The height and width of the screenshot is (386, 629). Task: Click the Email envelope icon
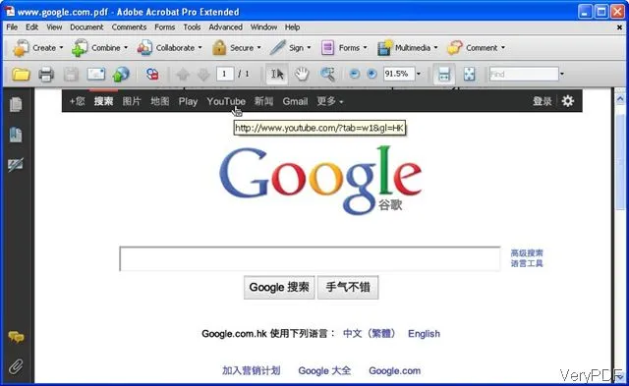(96, 74)
